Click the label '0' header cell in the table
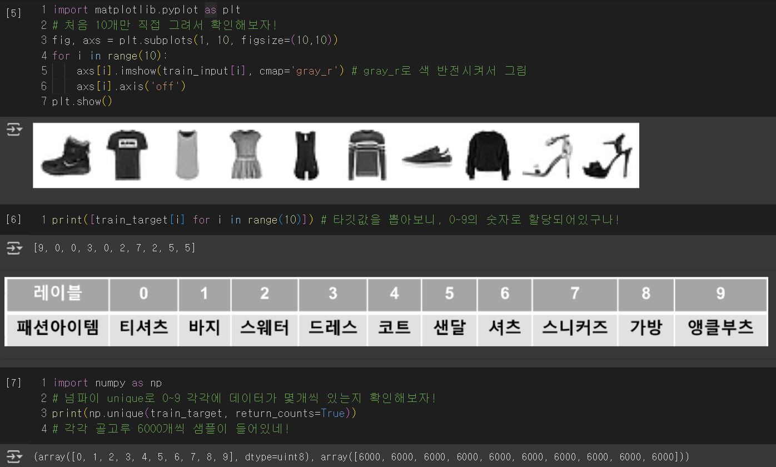This screenshot has width=776, height=467. pos(144,294)
